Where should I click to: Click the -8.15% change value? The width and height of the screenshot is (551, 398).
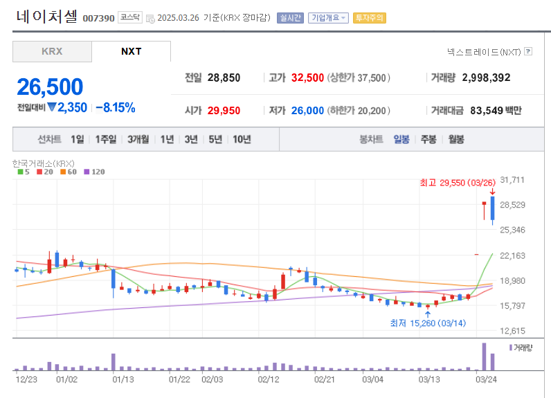[x=116, y=107]
